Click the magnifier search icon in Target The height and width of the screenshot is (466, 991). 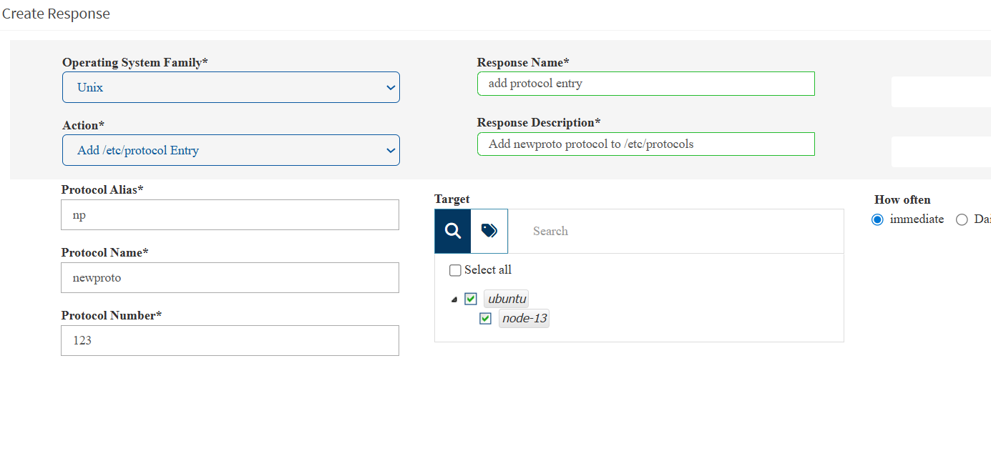tap(453, 231)
